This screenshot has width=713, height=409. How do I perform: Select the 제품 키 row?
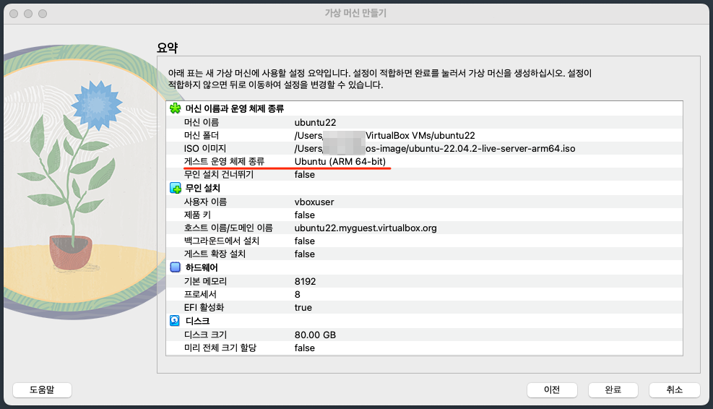[x=424, y=215]
